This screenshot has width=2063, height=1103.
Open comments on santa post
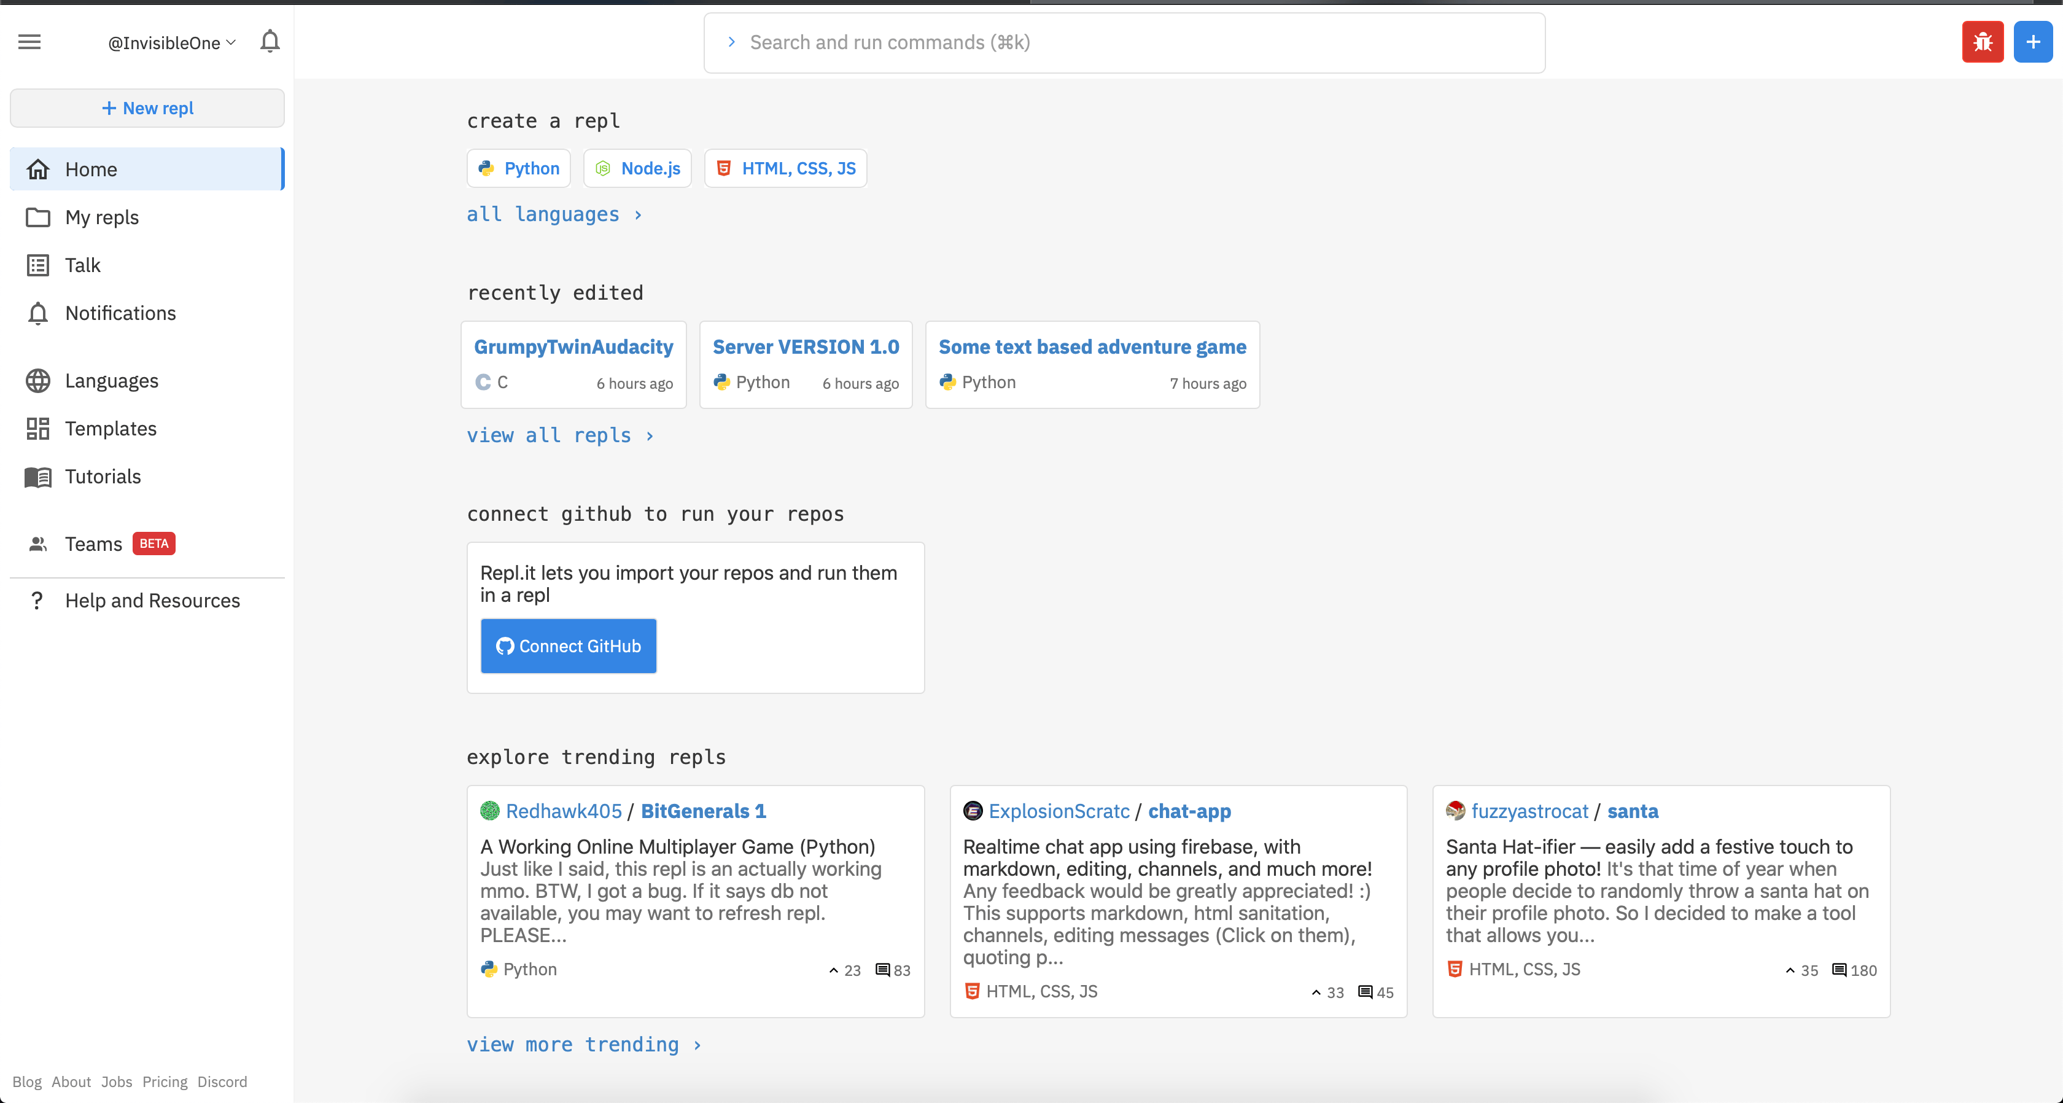[1854, 970]
